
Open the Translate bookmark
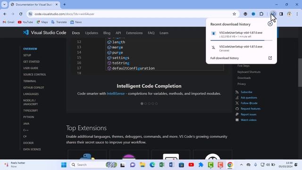pyautogui.click(x=59, y=22)
